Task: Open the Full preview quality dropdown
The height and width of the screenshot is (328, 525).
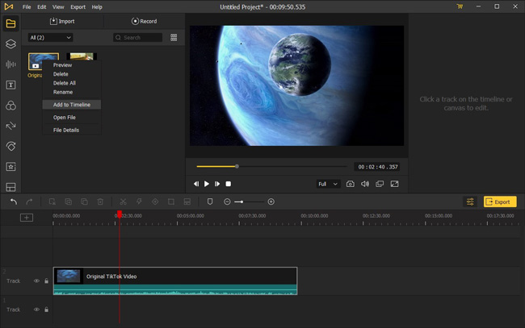Action: point(328,184)
